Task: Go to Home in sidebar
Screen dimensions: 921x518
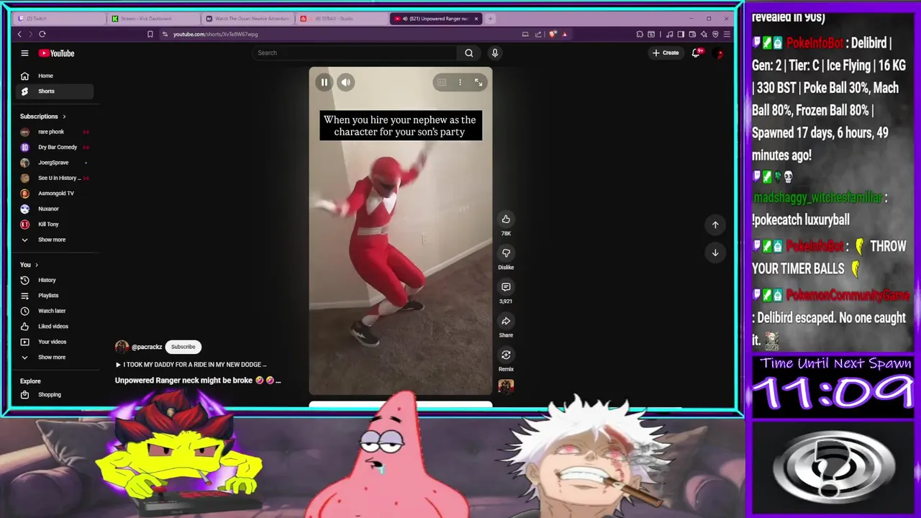Action: pos(55,76)
